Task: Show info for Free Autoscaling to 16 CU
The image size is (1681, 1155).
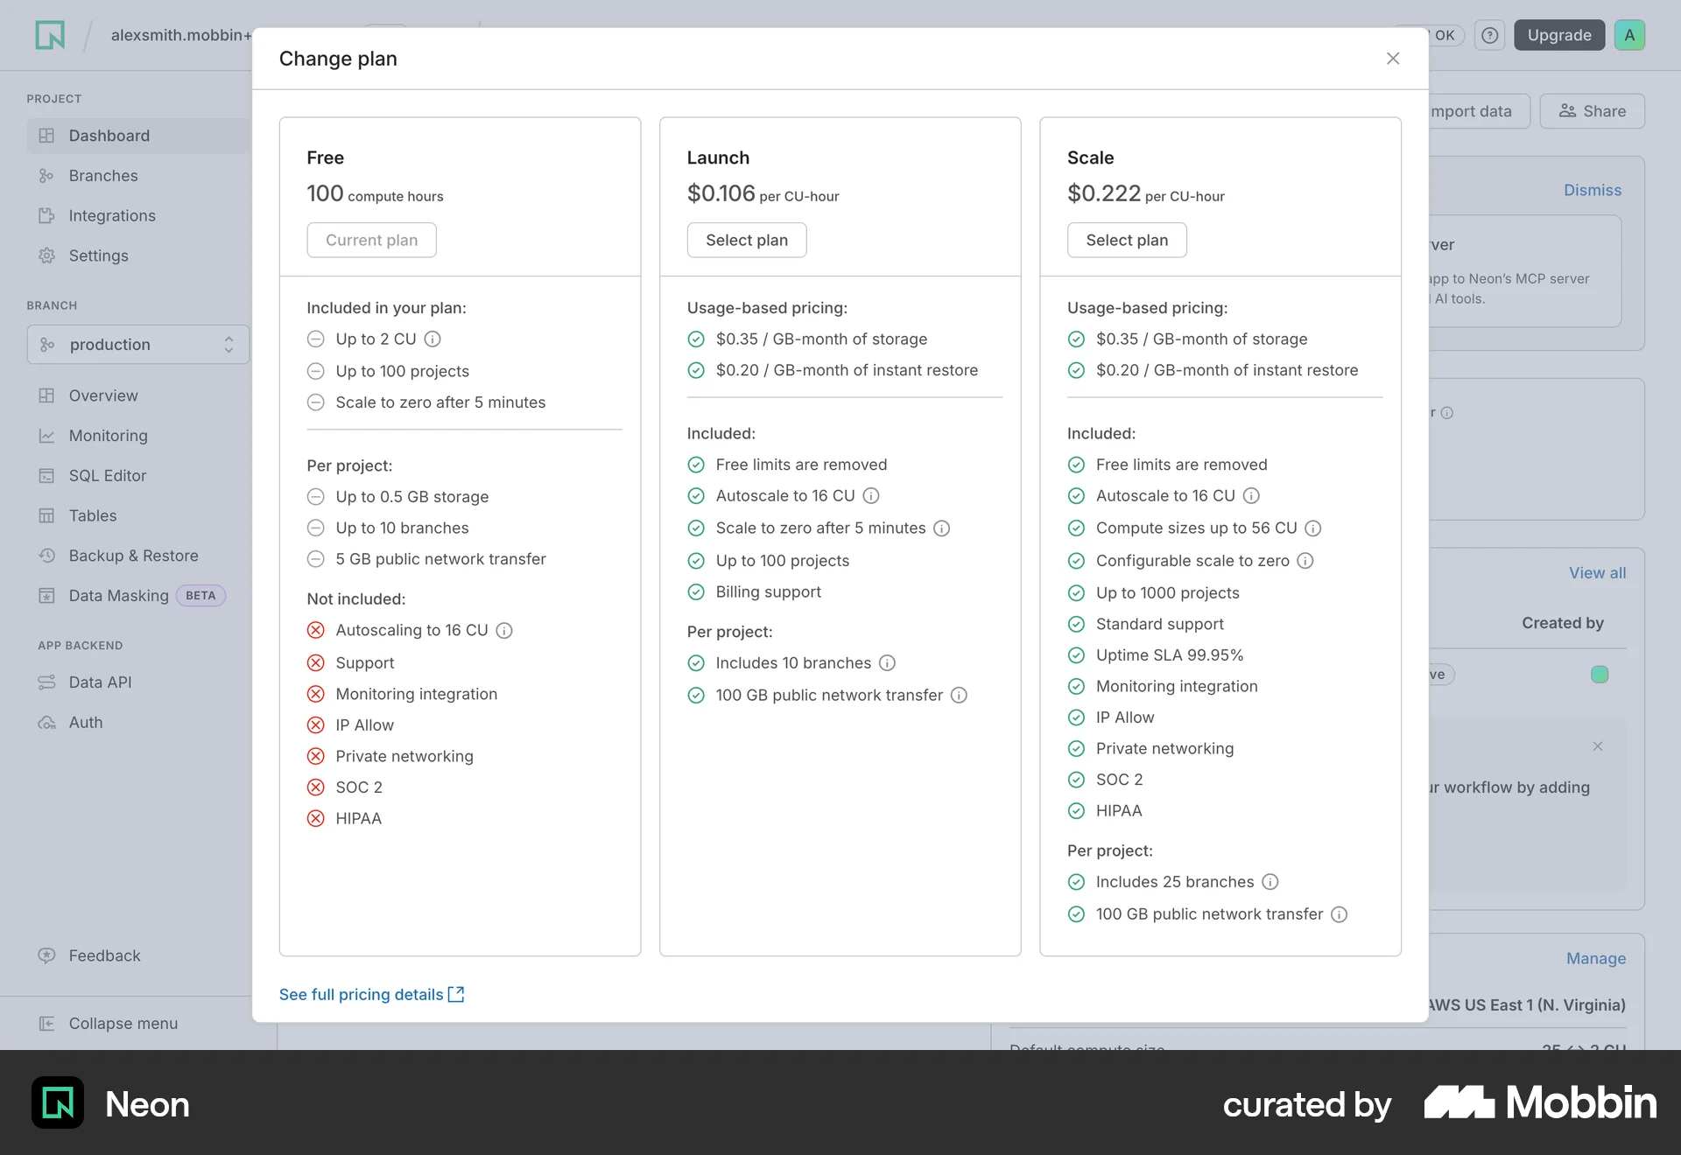Action: pyautogui.click(x=504, y=631)
